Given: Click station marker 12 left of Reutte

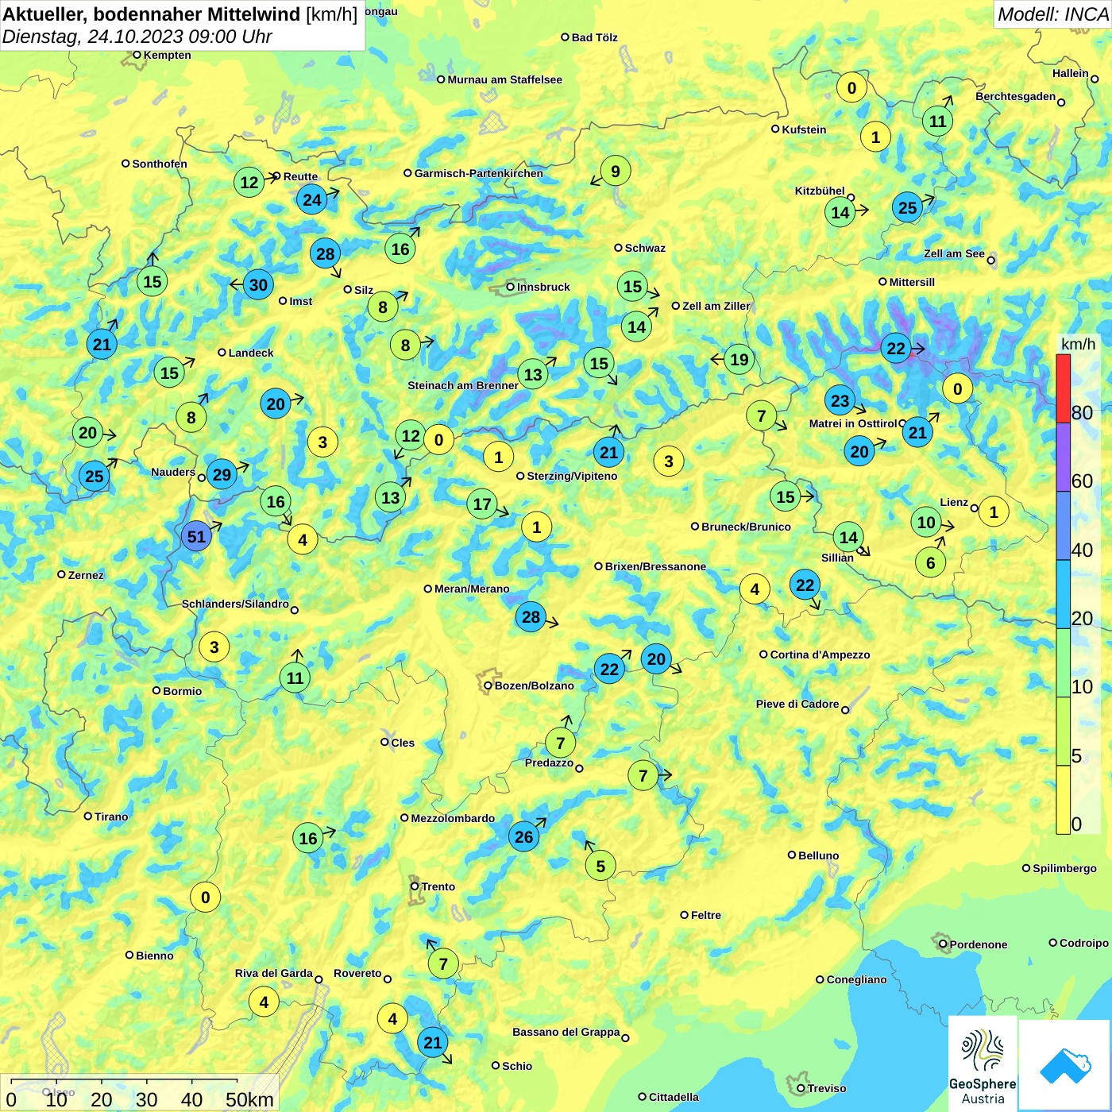Looking at the screenshot, I should point(249,182).
